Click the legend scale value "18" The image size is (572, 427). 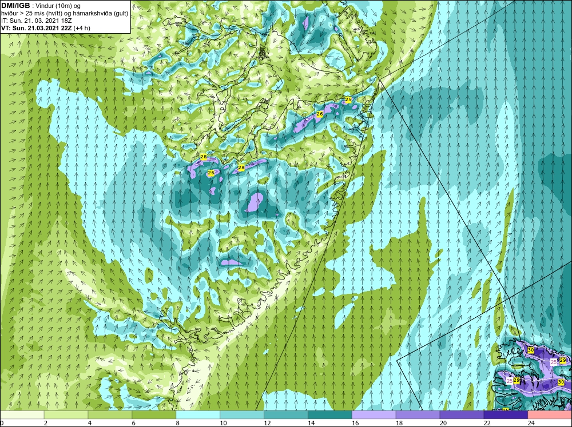pos(399,423)
